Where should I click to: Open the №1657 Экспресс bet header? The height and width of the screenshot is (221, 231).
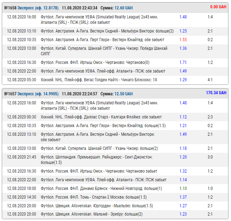(x=30, y=94)
